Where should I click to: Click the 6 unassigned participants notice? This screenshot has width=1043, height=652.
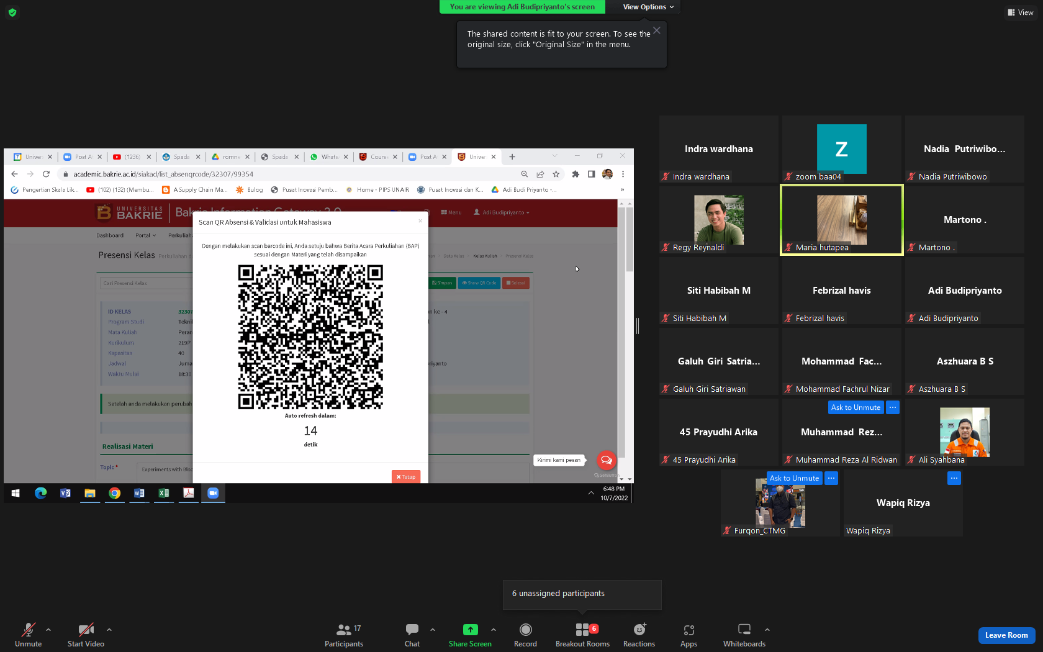pos(582,594)
